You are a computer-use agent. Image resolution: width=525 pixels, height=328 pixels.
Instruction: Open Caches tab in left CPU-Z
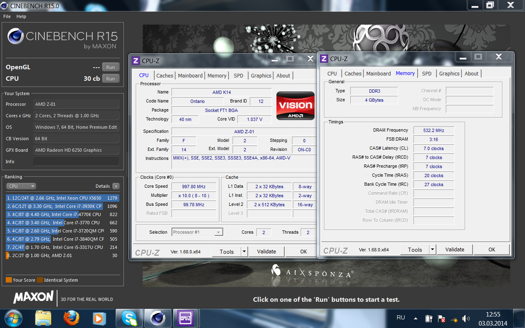[x=165, y=76]
